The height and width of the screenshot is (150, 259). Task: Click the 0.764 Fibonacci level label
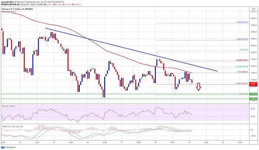(242, 61)
